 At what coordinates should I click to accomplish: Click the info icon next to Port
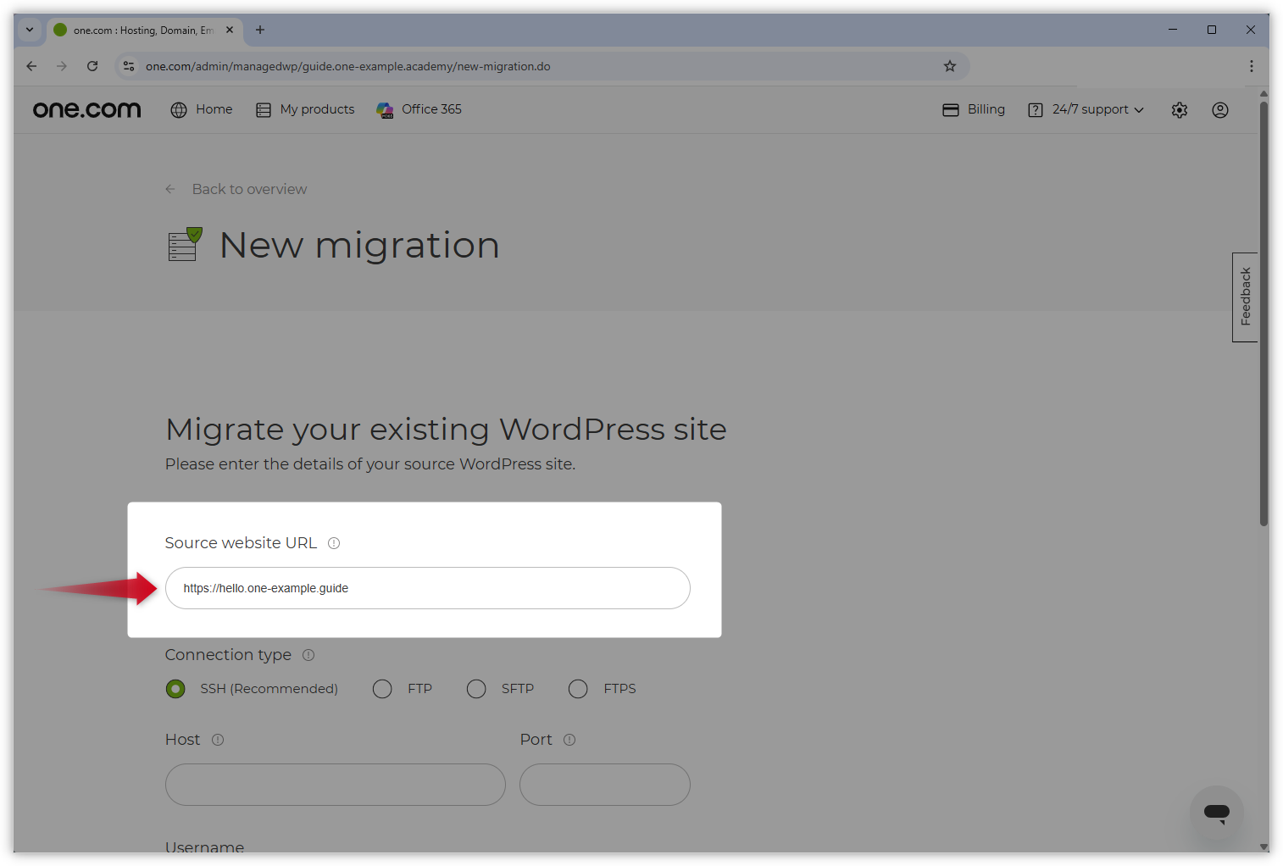point(569,740)
